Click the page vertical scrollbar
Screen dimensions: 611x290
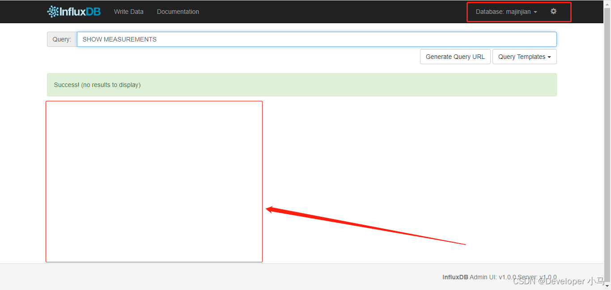coord(607,145)
